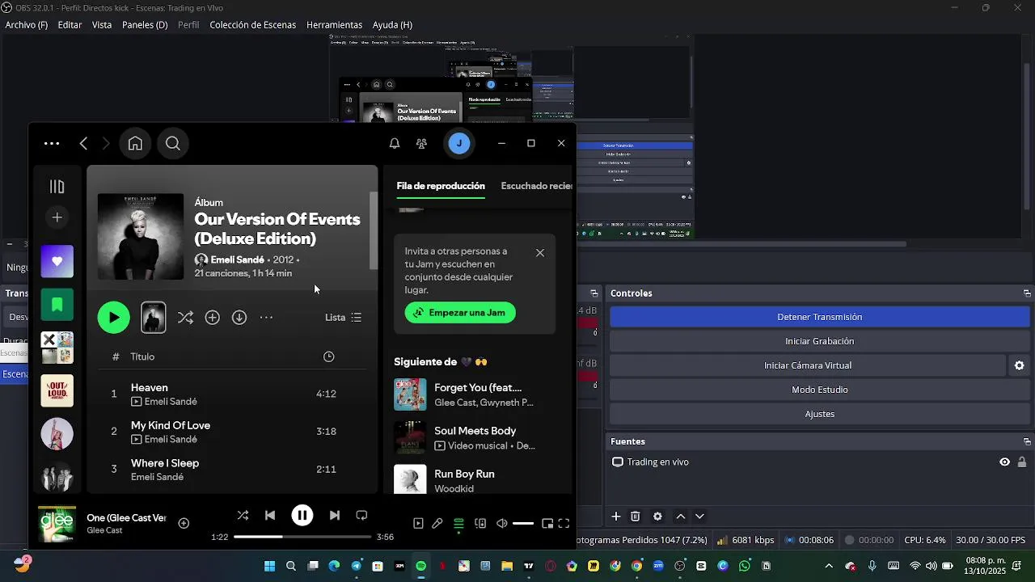Play the Our Version Of Events album

click(113, 318)
